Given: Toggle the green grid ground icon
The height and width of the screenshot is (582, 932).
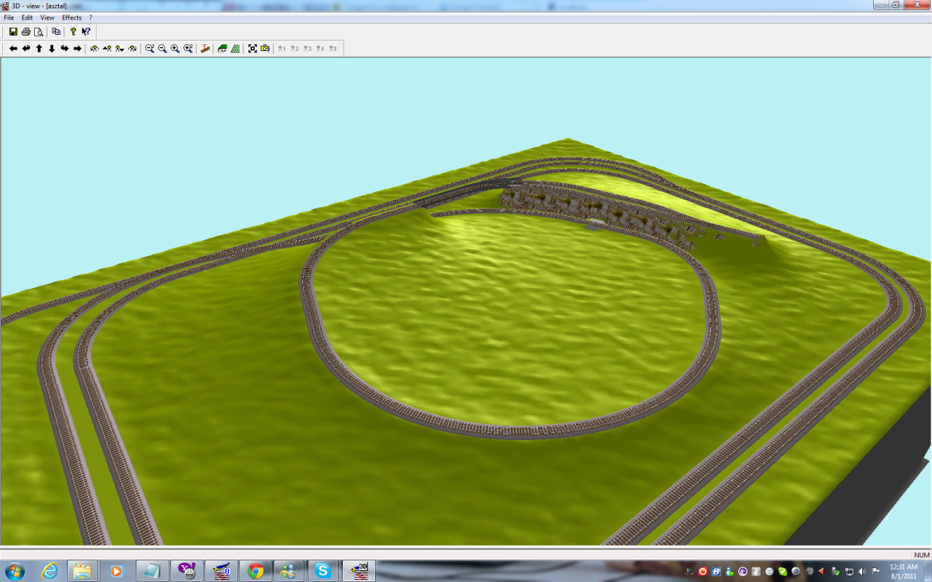Looking at the screenshot, I should click(235, 49).
